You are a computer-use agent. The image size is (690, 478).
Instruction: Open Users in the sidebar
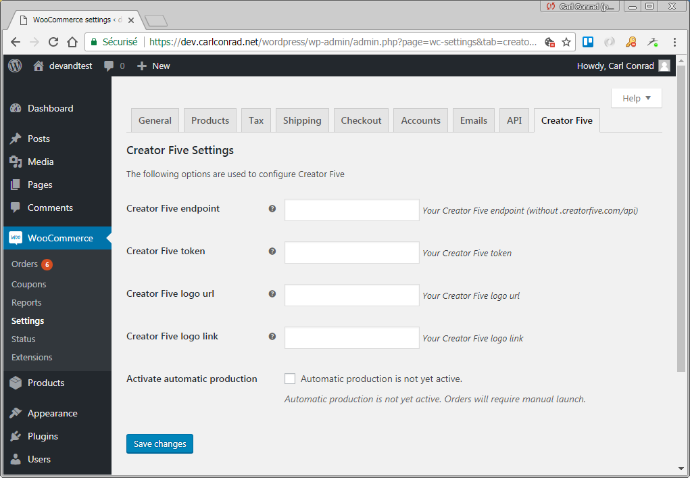click(57, 459)
